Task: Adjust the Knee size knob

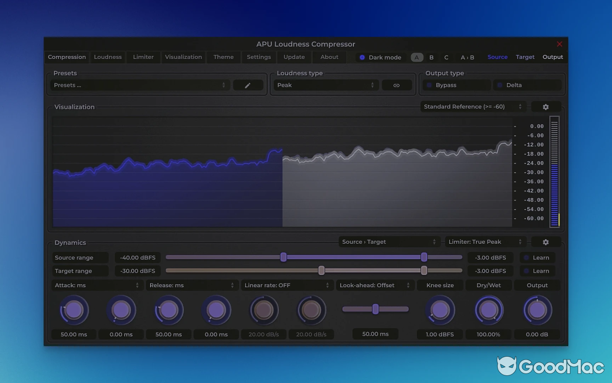Action: click(439, 310)
